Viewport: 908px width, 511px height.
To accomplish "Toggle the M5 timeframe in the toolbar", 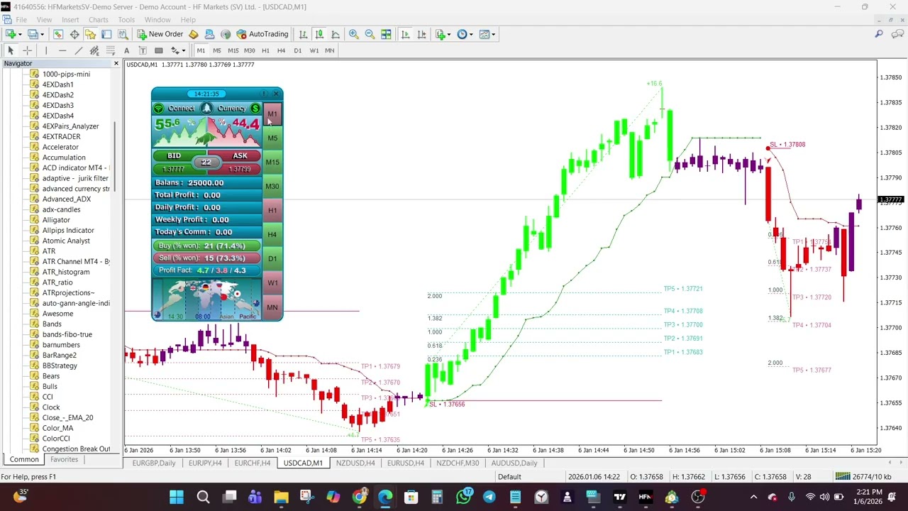I will point(217,50).
